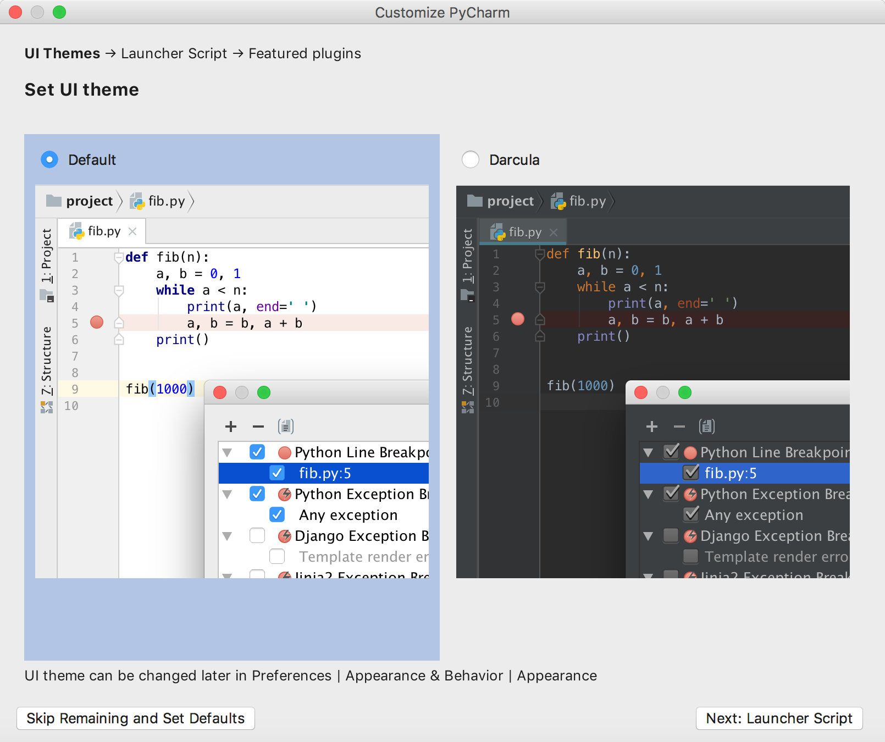Expand Django Exception tree arrow in Default preview

pos(227,536)
